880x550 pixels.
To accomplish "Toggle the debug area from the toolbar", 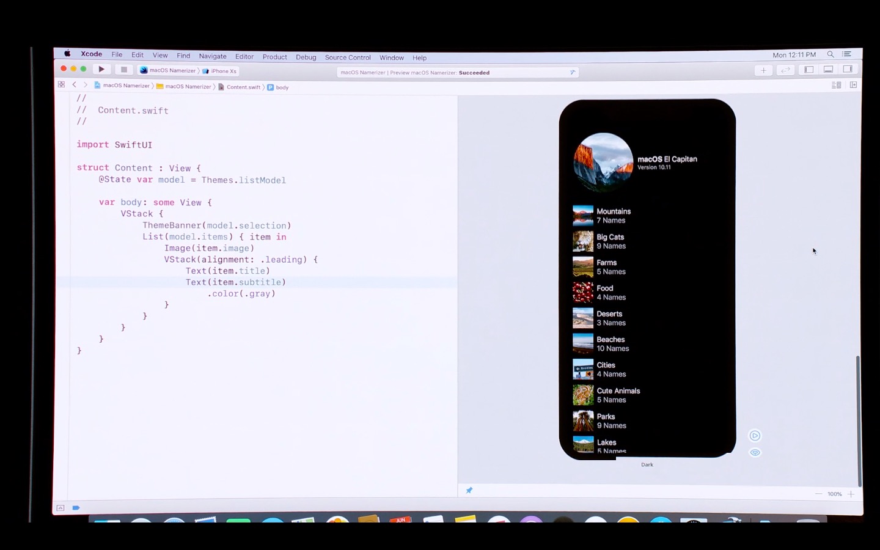I will pos(828,70).
